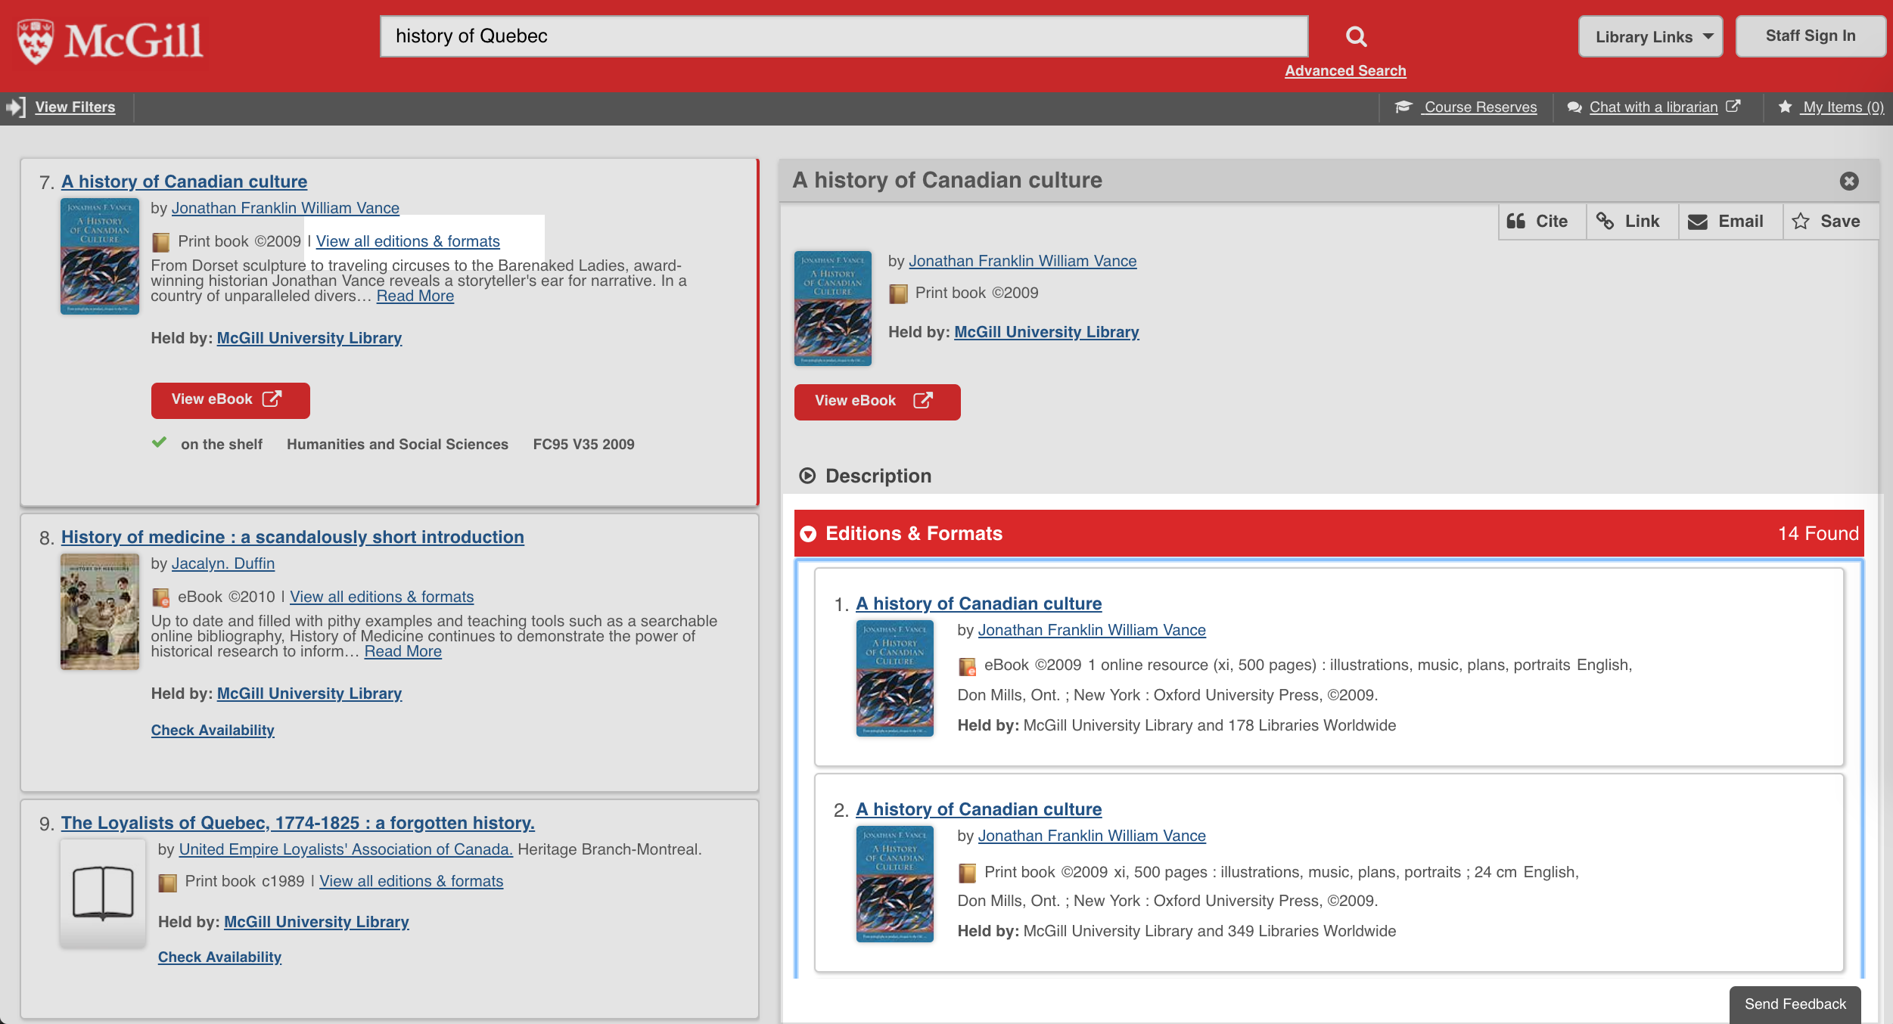Open The Loyalists of Quebec title link
1893x1024 pixels.
[x=298, y=823]
